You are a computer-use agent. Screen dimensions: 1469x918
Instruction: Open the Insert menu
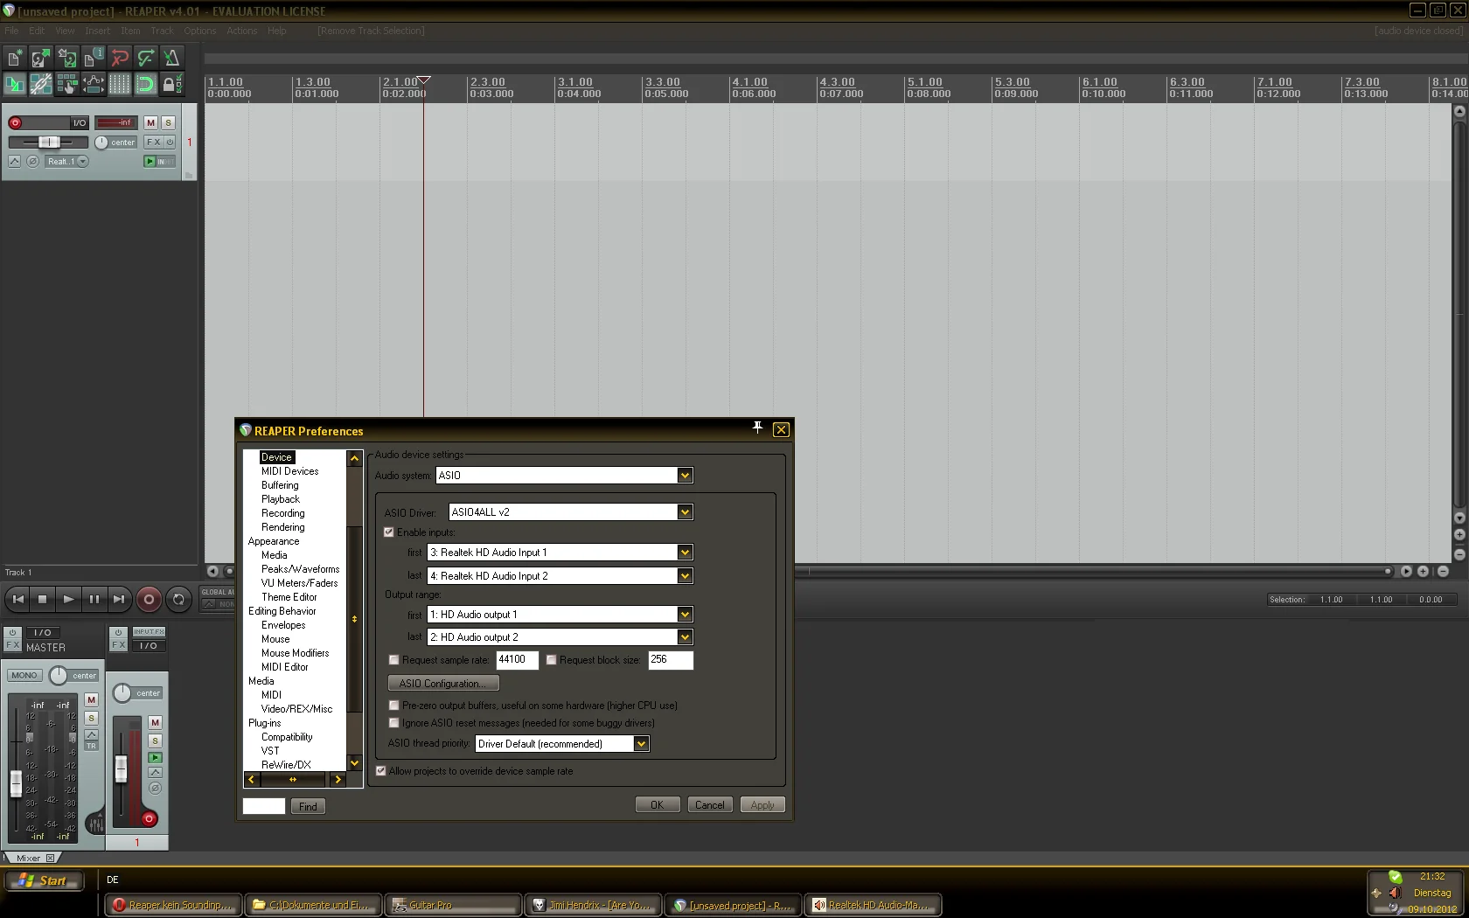pyautogui.click(x=97, y=31)
